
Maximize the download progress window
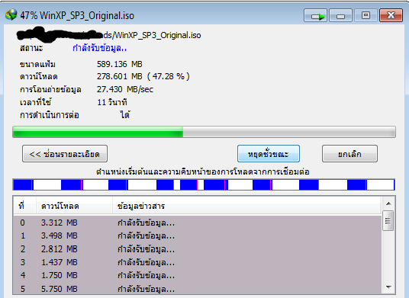pyautogui.click(x=366, y=16)
